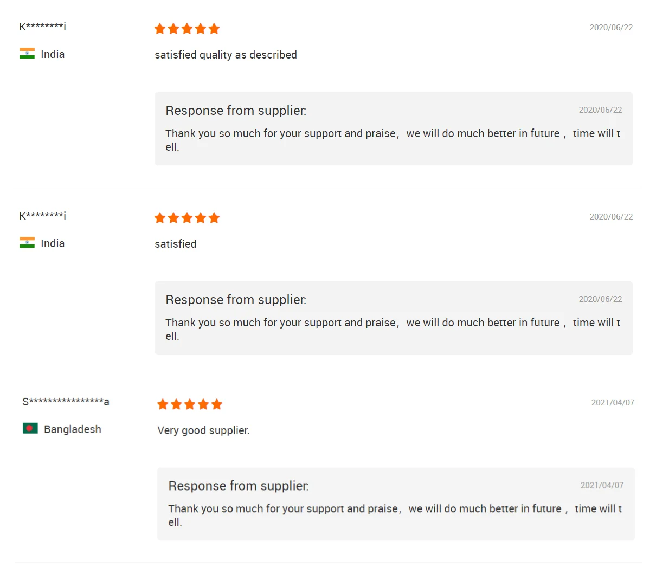Click the 2021/04/07 review date beside the stars

[x=613, y=403]
